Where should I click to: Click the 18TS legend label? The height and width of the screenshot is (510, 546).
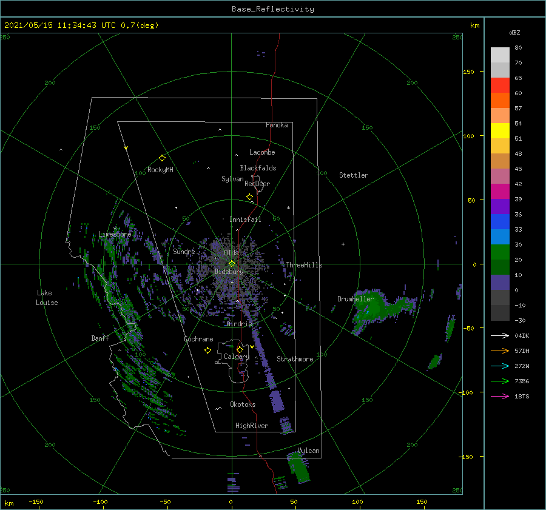coord(522,396)
